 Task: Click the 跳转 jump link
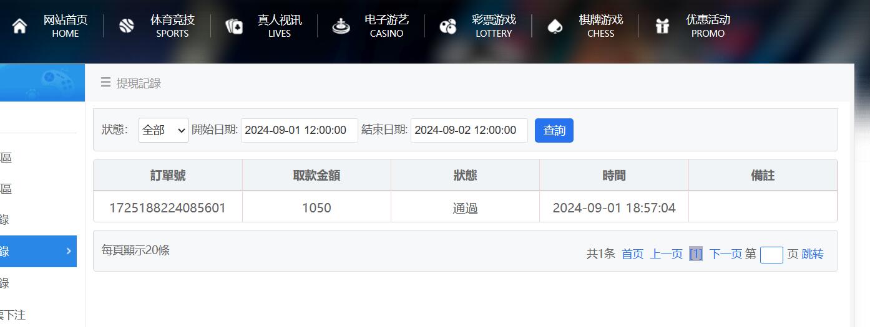812,254
